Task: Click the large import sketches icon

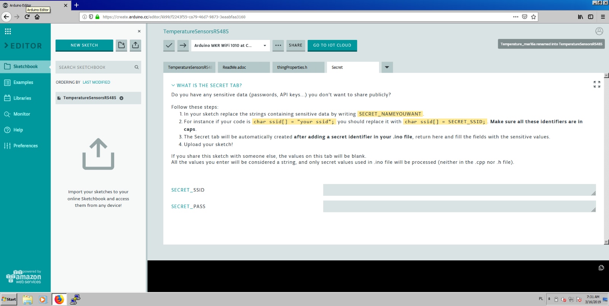Action: pos(98,154)
